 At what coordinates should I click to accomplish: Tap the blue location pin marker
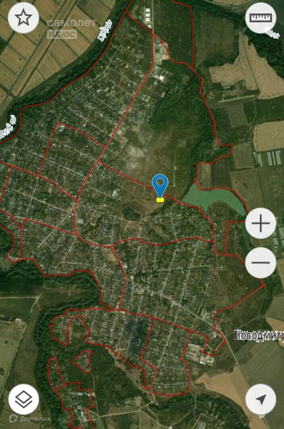(x=160, y=185)
